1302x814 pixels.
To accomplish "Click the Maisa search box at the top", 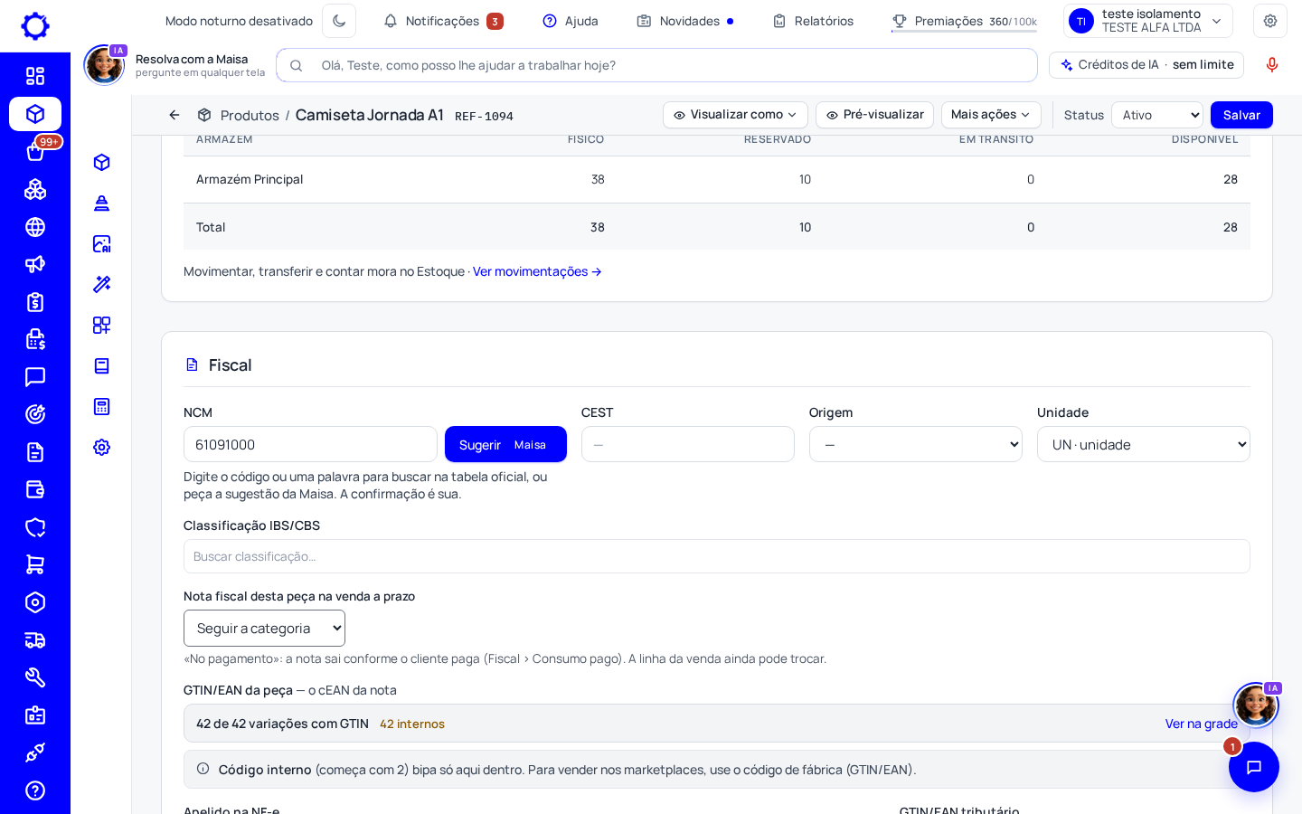I will pos(657,65).
